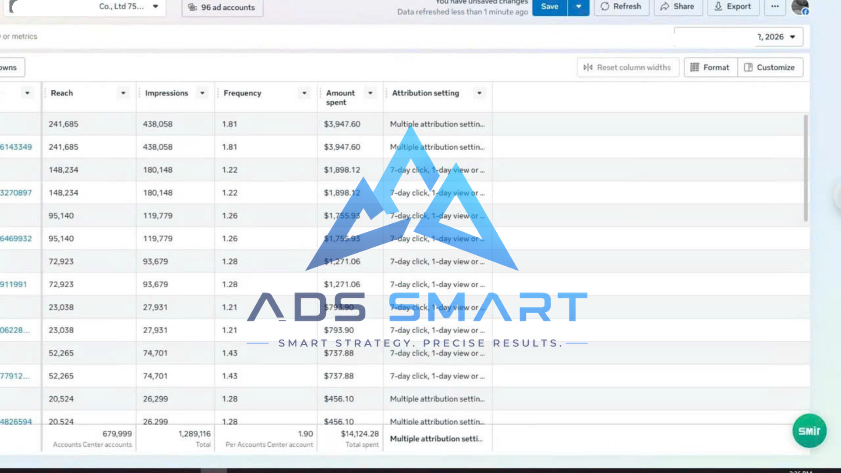The image size is (841, 473).
Task: Click the Refresh icon button
Action: tap(605, 7)
